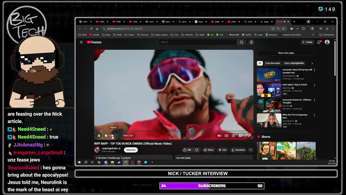Open the Claude bookmark
Viewport: 346px width, 195px height.
(x=259, y=35)
